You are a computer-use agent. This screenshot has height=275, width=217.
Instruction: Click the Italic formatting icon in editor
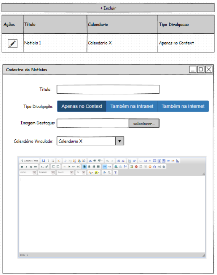[26, 167]
